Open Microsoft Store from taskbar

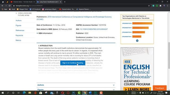click(41, 93)
